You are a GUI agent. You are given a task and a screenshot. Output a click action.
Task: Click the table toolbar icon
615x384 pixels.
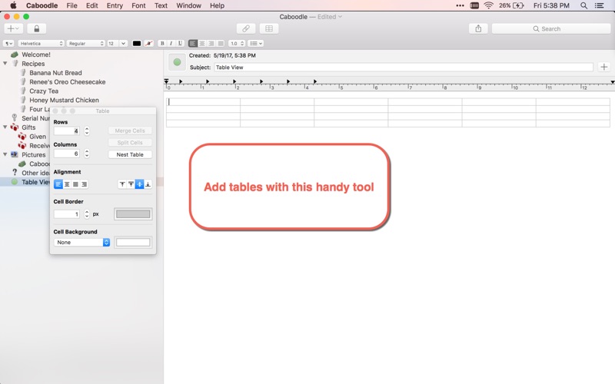269,28
